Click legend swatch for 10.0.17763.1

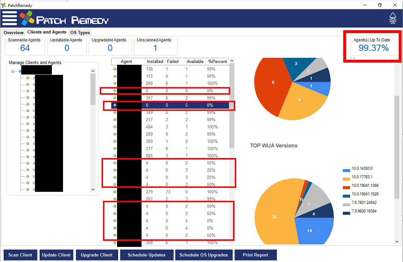click(346, 179)
